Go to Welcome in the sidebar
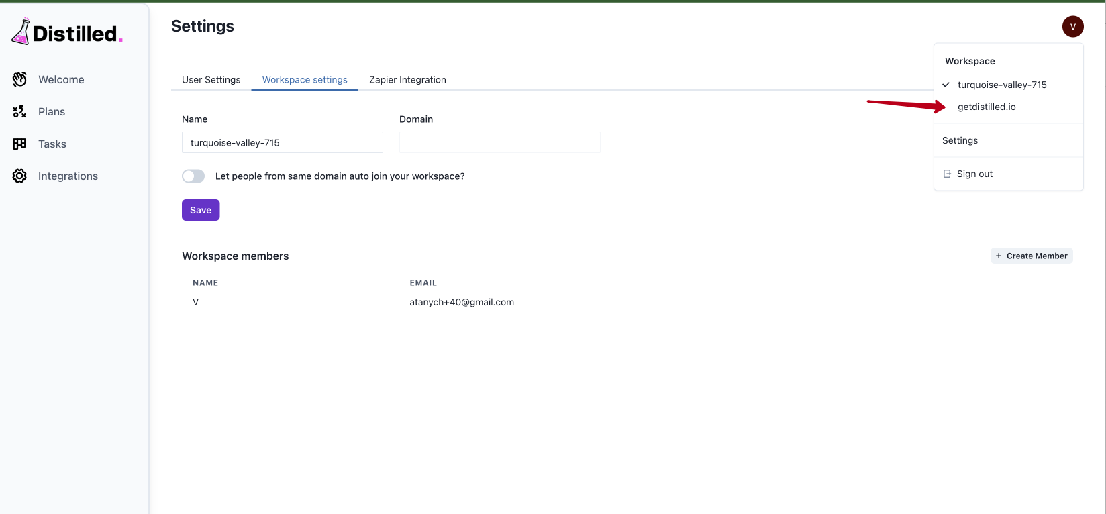This screenshot has width=1106, height=514. click(61, 79)
